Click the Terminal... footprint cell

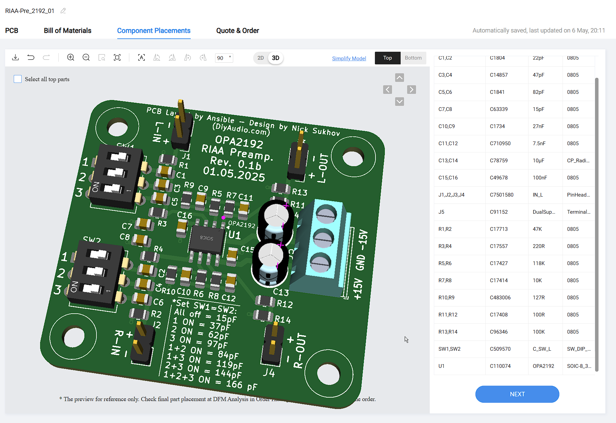(x=579, y=212)
